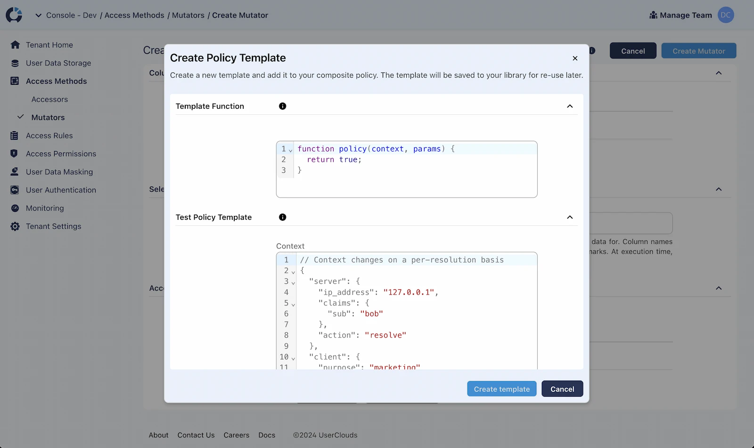Open Access Permissions in sidebar
The width and height of the screenshot is (754, 448).
[61, 154]
